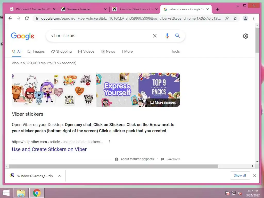
Task: Focus the viber stickers search field
Action: [x=99, y=36]
